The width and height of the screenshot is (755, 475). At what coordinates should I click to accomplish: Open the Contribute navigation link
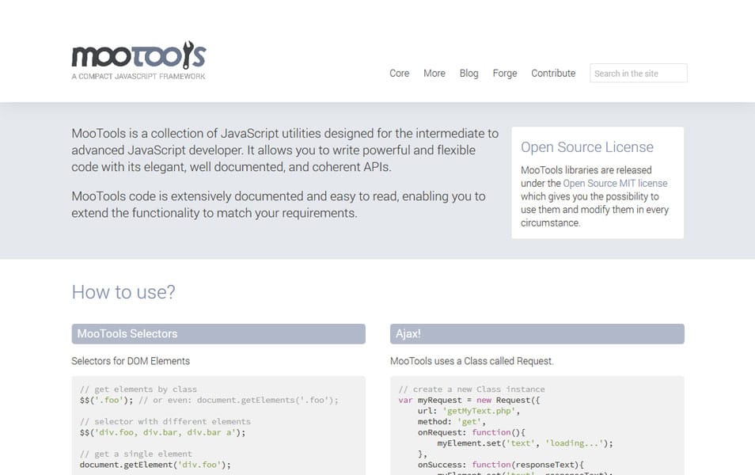(x=553, y=73)
